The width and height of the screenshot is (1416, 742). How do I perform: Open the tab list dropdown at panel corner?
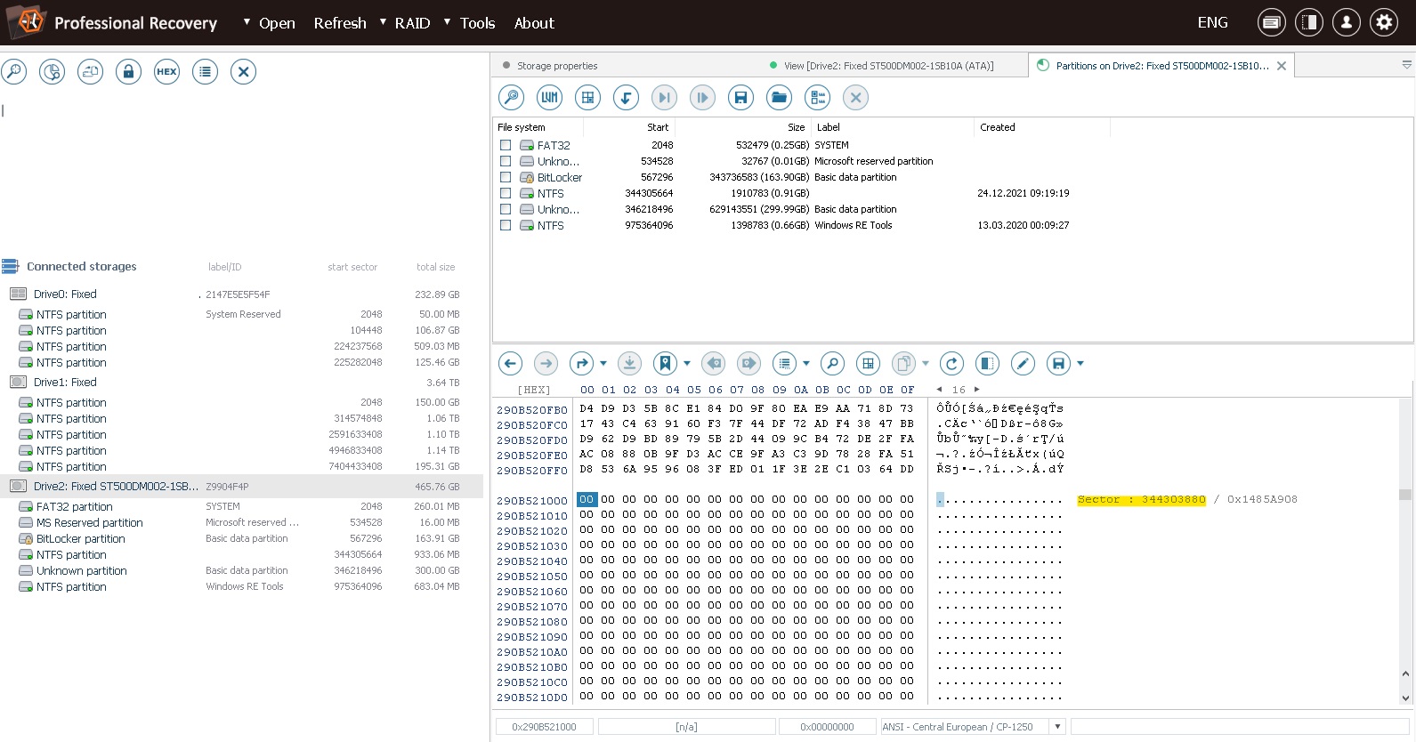point(1406,65)
